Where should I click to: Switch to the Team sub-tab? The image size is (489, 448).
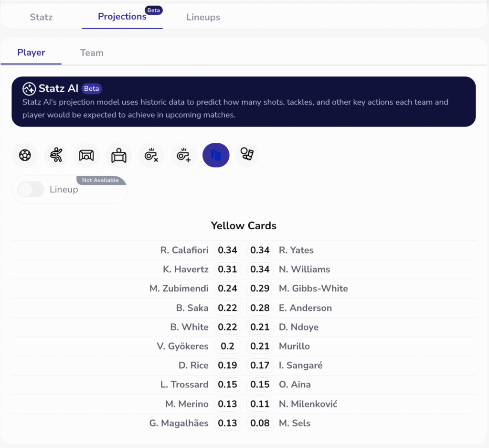coord(92,53)
